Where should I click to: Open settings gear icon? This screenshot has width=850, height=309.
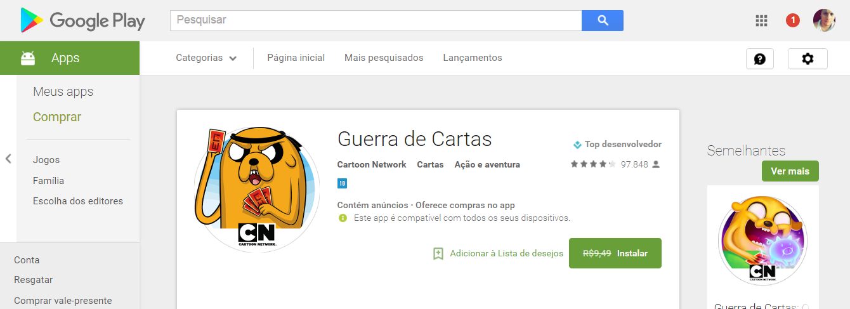[x=808, y=58]
